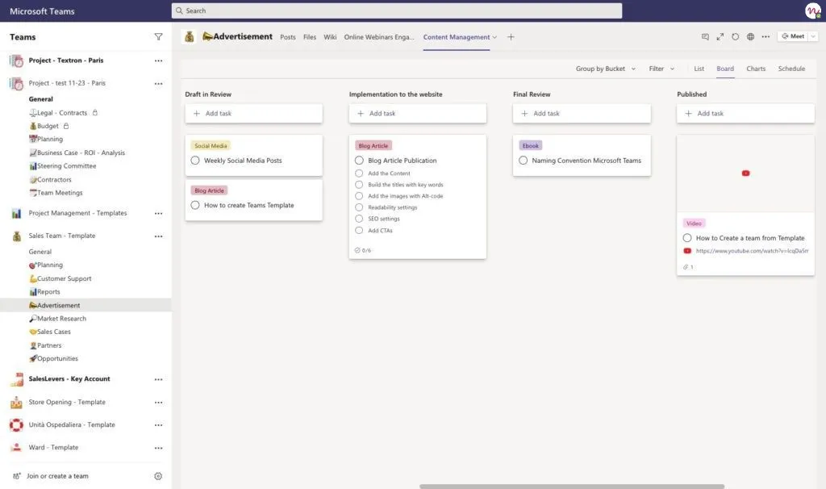Check off Add CTAs item
The width and height of the screenshot is (826, 489).
coord(359,230)
